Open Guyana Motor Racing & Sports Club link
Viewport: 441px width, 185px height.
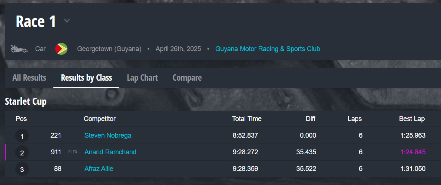pos(268,49)
